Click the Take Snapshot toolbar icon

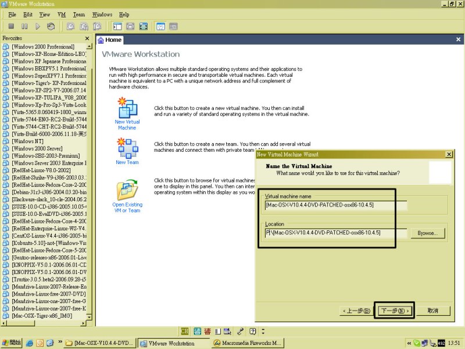[x=70, y=26]
